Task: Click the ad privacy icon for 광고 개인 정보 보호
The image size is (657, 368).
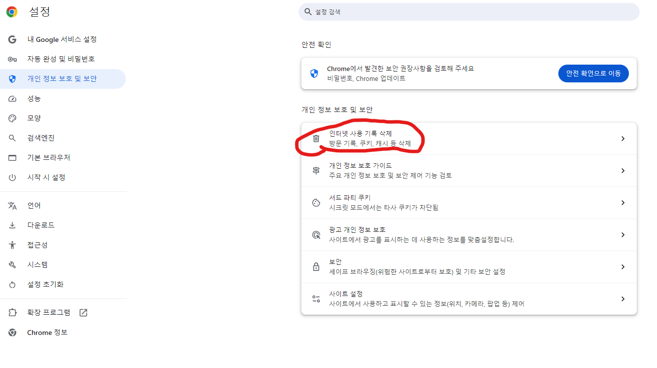Action: click(x=316, y=235)
